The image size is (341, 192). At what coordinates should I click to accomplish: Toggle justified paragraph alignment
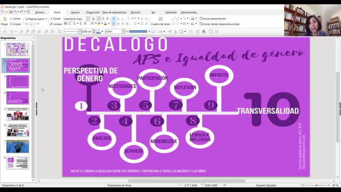[x=127, y=24]
